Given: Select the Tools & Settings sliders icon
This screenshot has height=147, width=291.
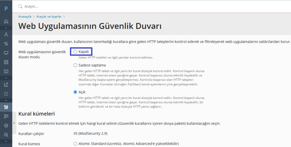Looking at the screenshot, I should pos(6,107).
